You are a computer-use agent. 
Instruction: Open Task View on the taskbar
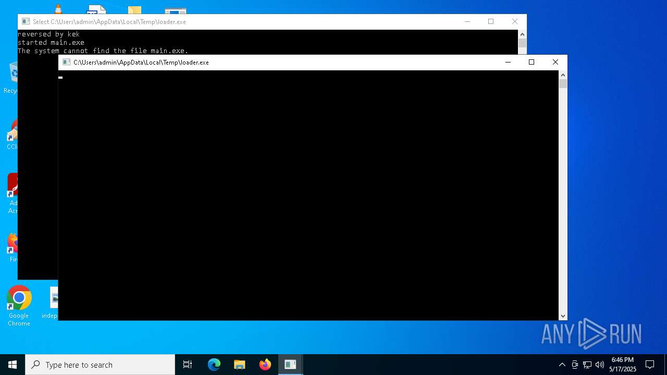pos(188,365)
